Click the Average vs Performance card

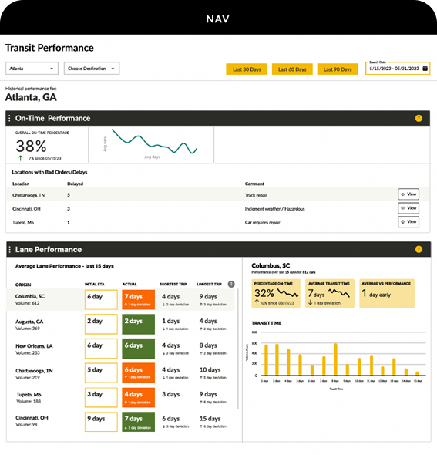click(387, 293)
